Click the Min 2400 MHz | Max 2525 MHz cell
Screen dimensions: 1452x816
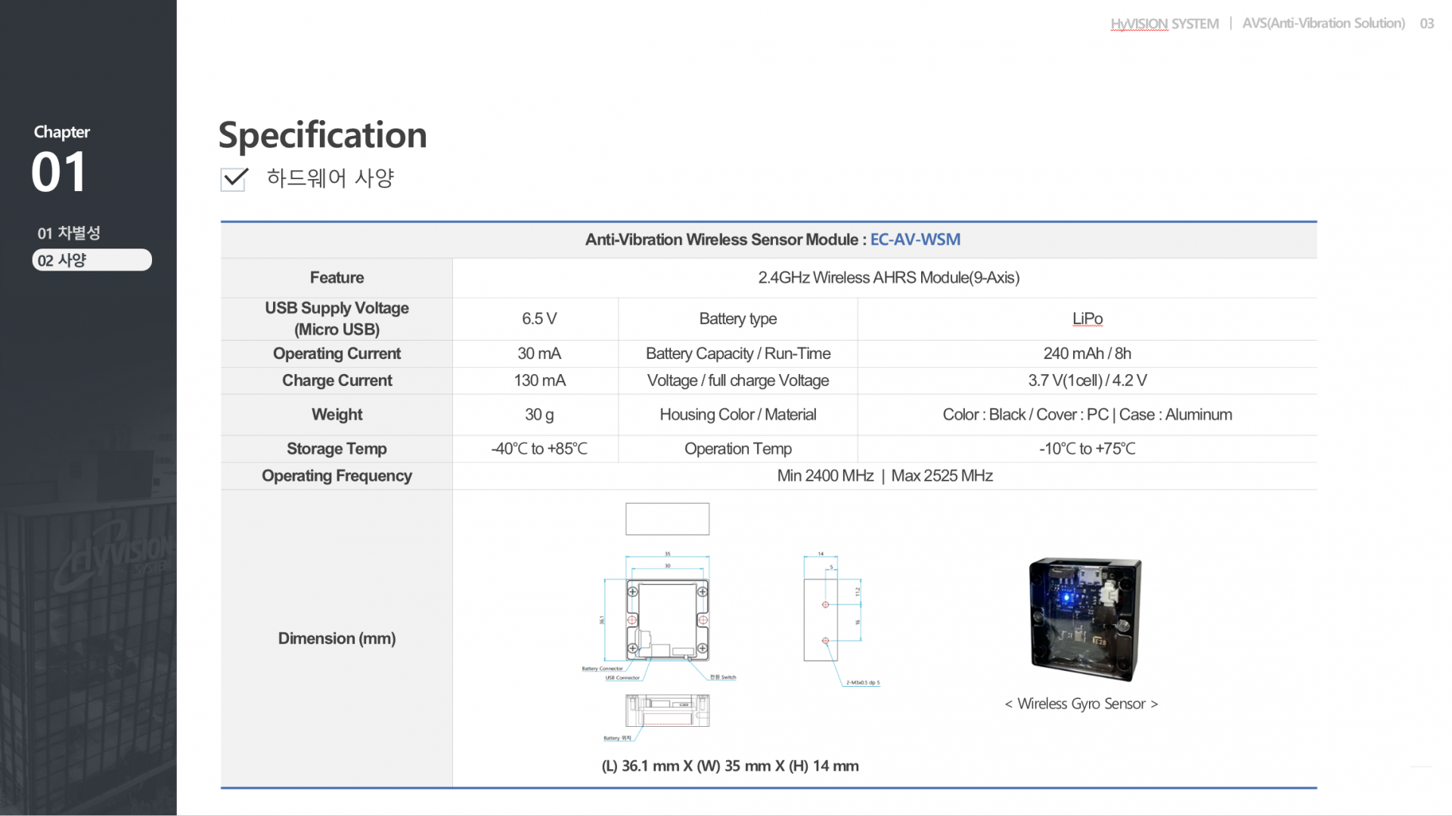pyautogui.click(x=885, y=475)
